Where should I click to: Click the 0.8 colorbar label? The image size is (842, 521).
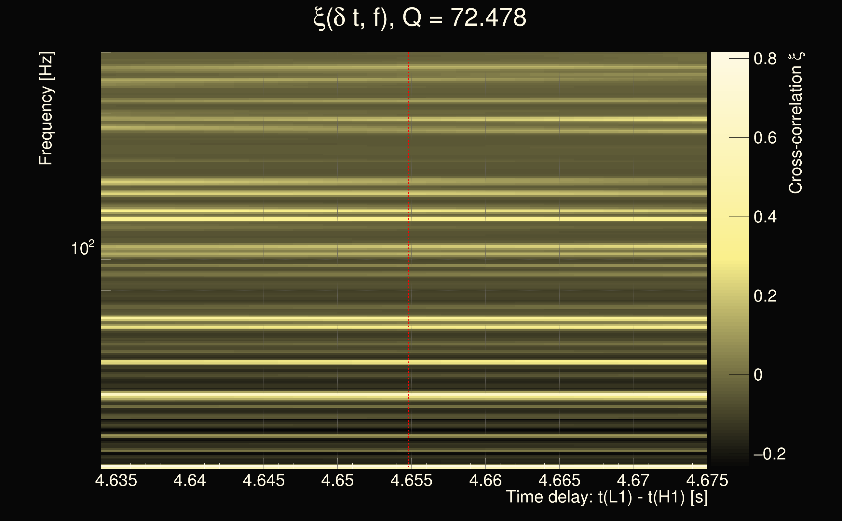765,59
